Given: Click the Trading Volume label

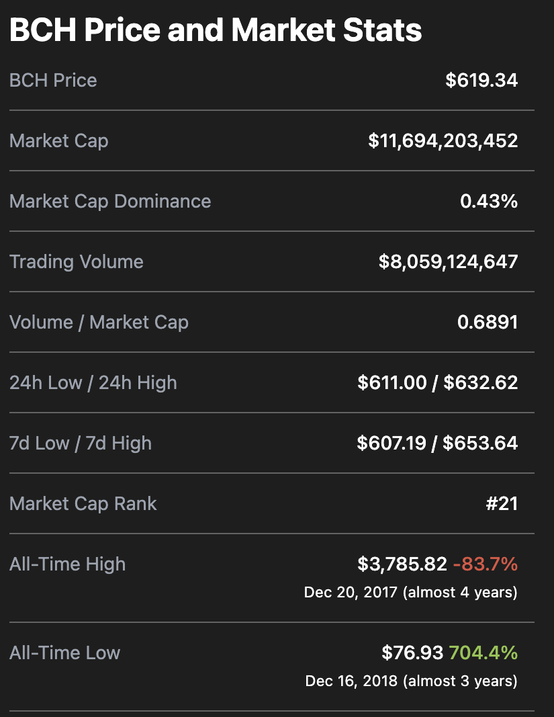Looking at the screenshot, I should [77, 261].
